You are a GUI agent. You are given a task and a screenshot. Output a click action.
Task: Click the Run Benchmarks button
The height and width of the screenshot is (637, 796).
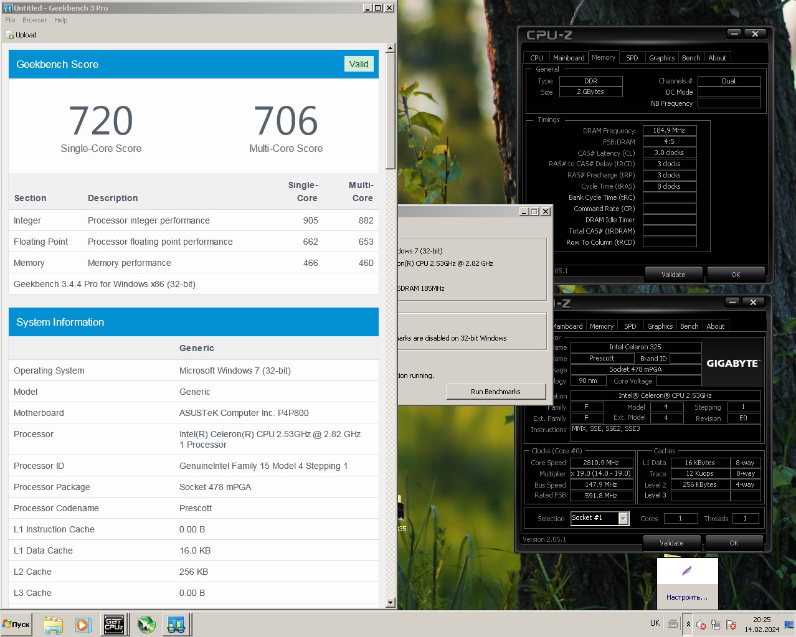click(x=495, y=392)
